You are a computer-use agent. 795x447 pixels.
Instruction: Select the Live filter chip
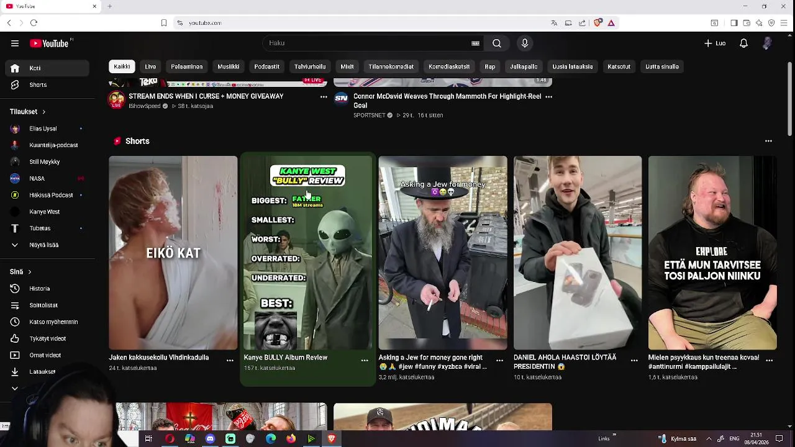(150, 66)
